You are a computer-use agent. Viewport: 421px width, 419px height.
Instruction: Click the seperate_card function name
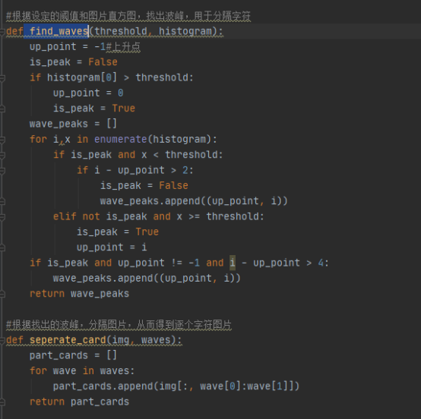coord(68,340)
